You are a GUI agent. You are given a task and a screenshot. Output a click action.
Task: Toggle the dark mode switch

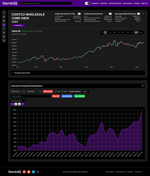(88, 3)
